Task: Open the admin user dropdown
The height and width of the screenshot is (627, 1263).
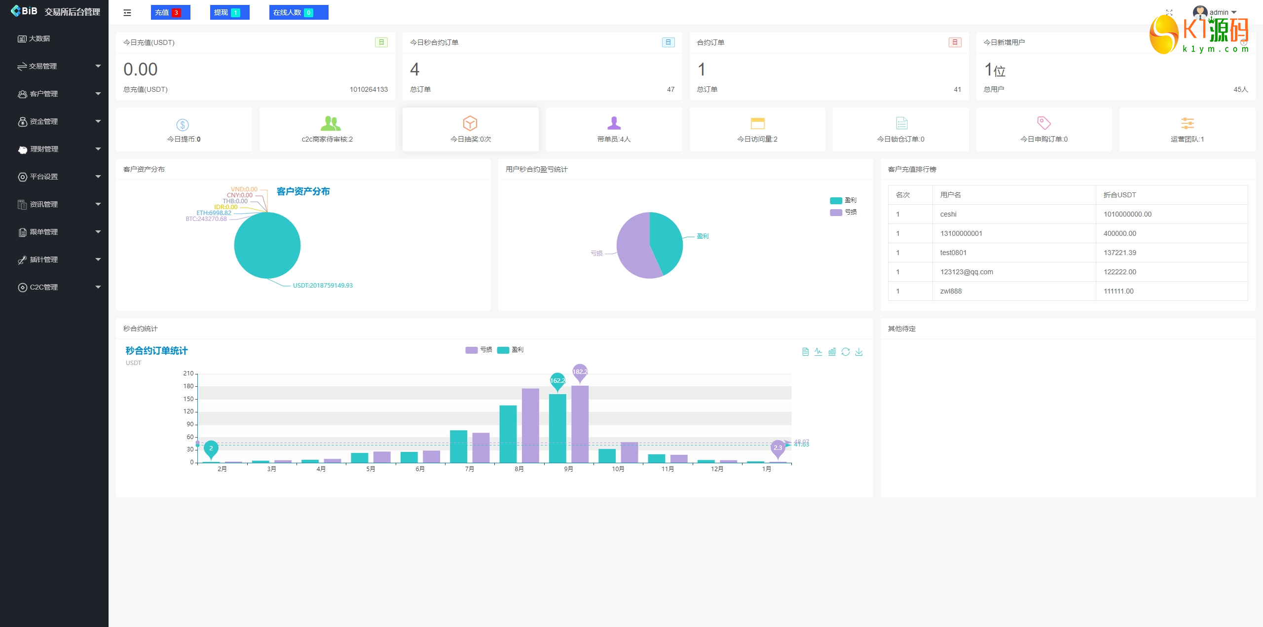Action: tap(1218, 12)
